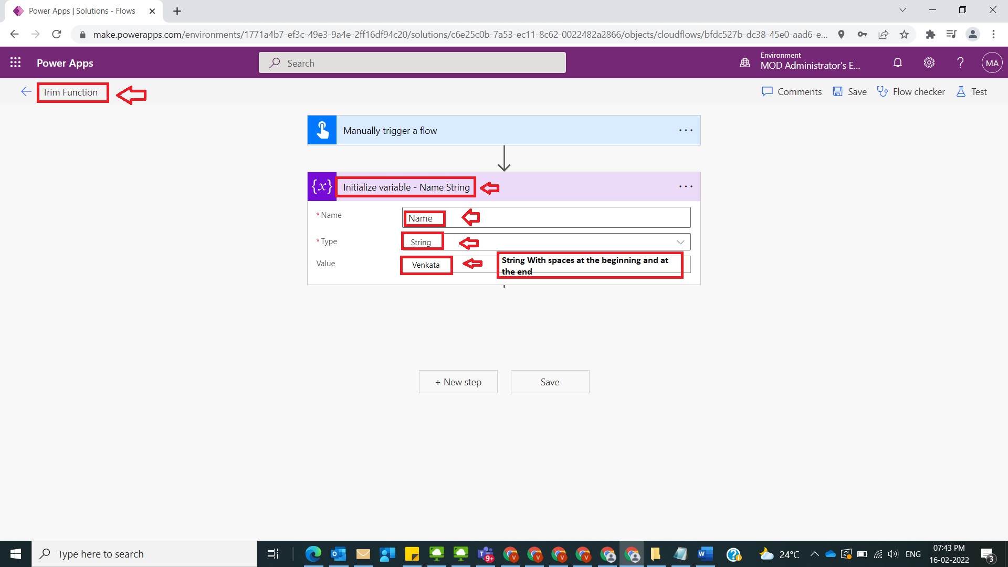Open the Manually trigger a flow ellipsis menu
1008x567 pixels.
(686, 130)
